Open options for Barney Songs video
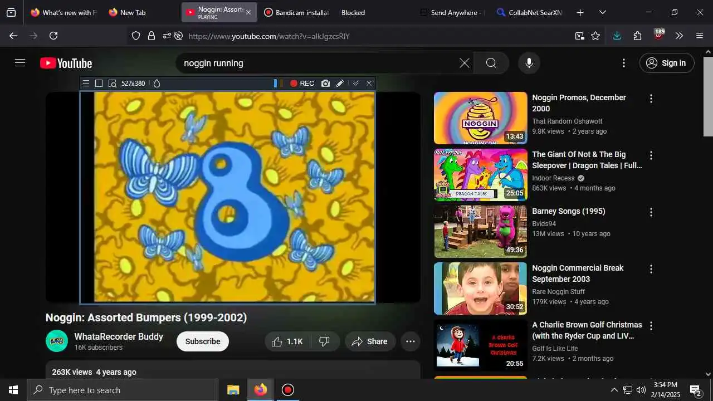 651,212
